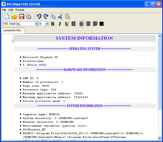163x142 pixels.
Task: Click the Maximum application address line
Action: tap(55, 97)
